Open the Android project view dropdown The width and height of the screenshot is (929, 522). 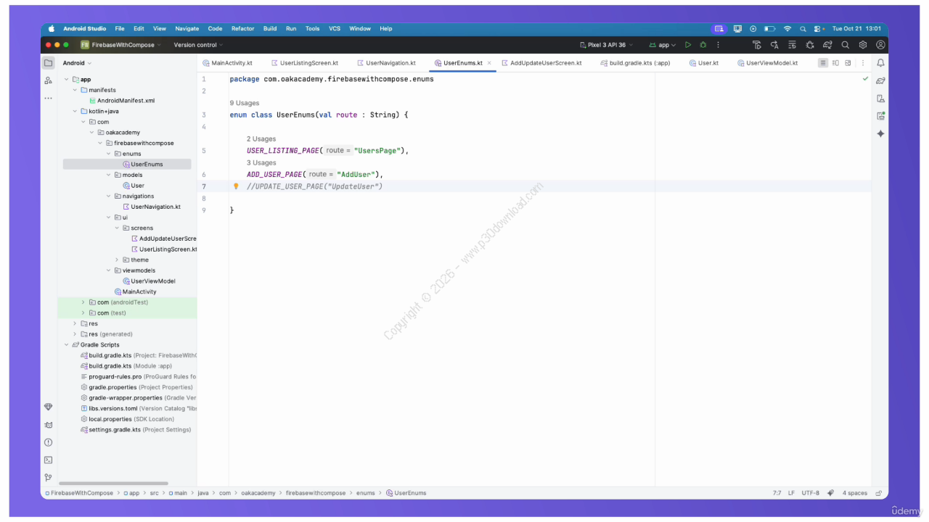[78, 63]
